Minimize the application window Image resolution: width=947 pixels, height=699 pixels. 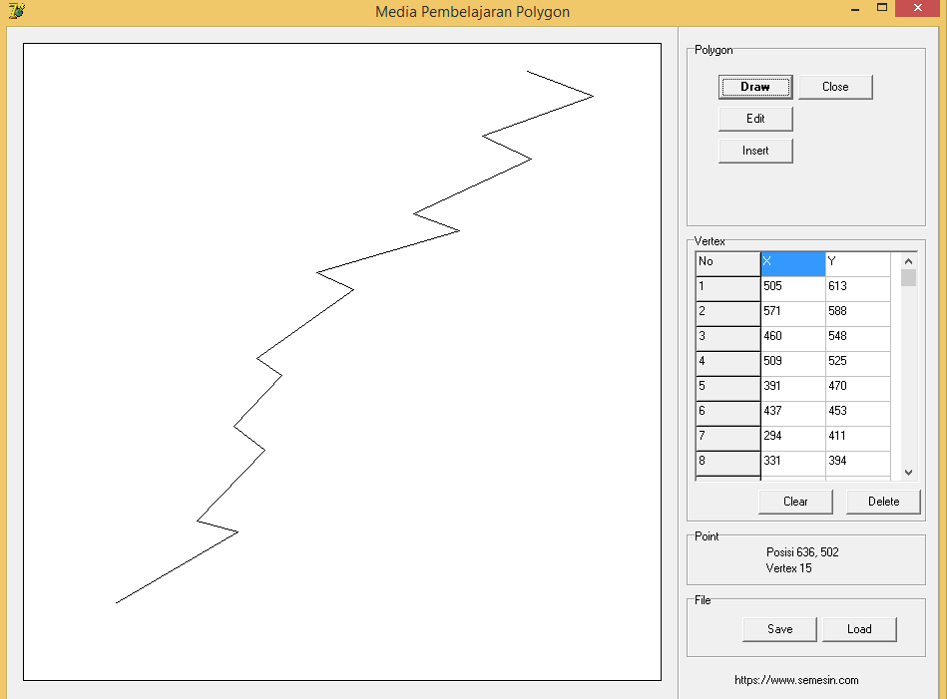point(856,9)
